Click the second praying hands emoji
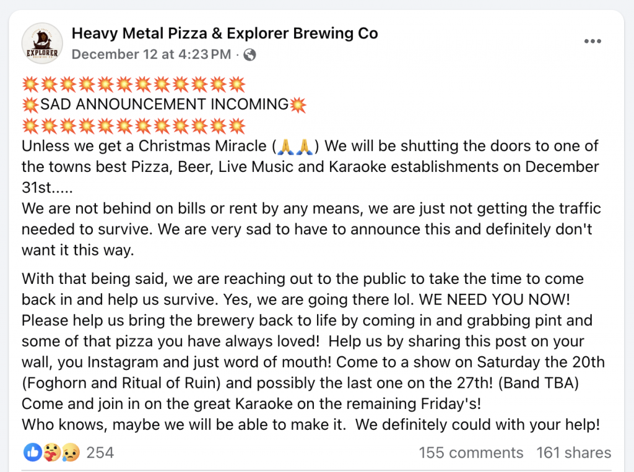634x472 pixels. tap(303, 147)
